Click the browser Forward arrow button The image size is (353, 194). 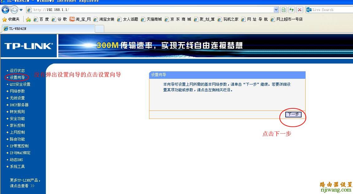pyautogui.click(x=14, y=10)
